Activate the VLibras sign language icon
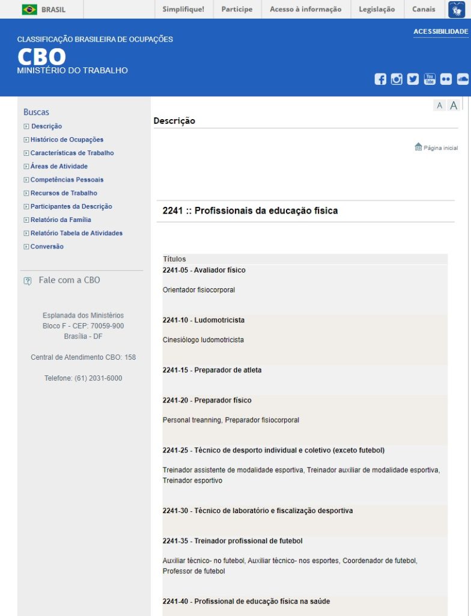 (x=456, y=9)
